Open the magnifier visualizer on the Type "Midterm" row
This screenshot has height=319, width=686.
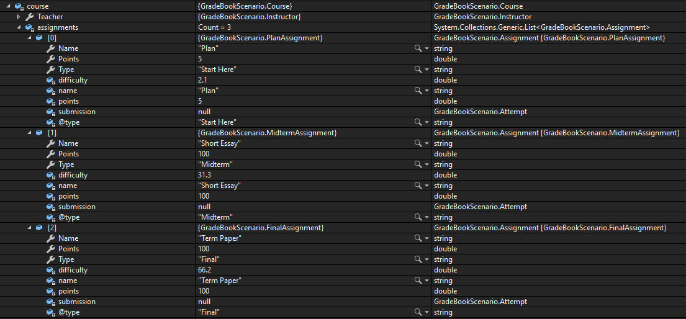(x=418, y=164)
